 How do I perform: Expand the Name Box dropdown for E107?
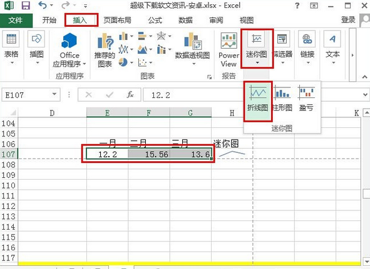54,94
